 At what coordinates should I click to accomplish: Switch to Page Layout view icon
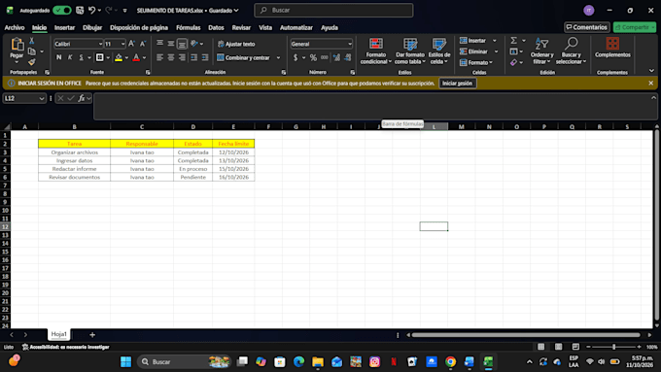(x=559, y=347)
